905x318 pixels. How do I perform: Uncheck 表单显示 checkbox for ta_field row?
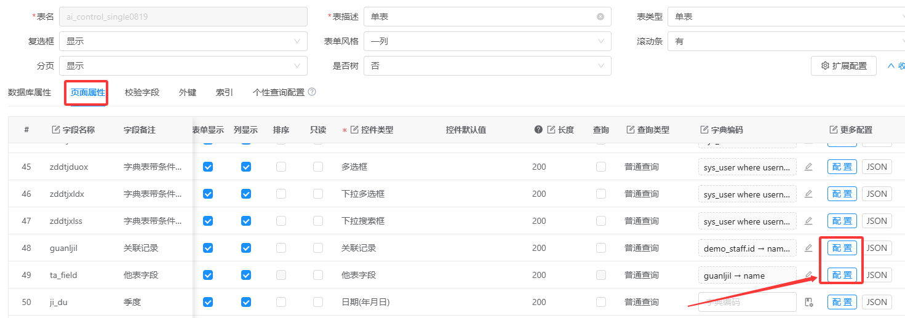click(x=208, y=275)
